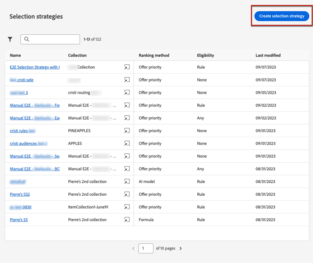
Task: Open cristi rules strategy link
Action: (19, 131)
